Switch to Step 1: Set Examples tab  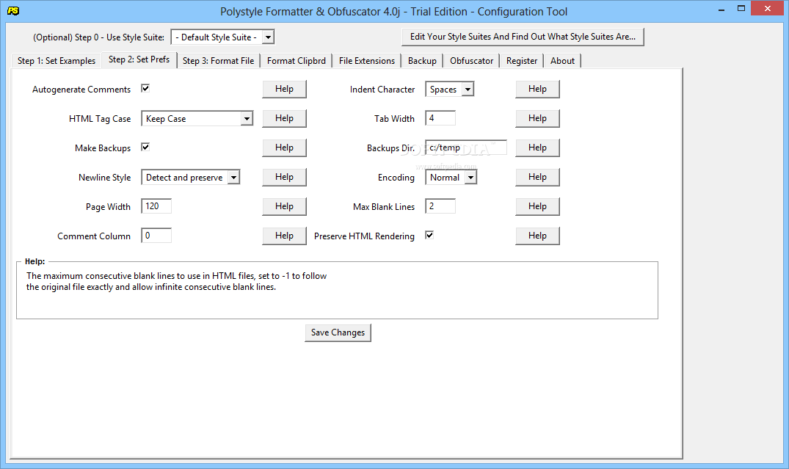[57, 61]
